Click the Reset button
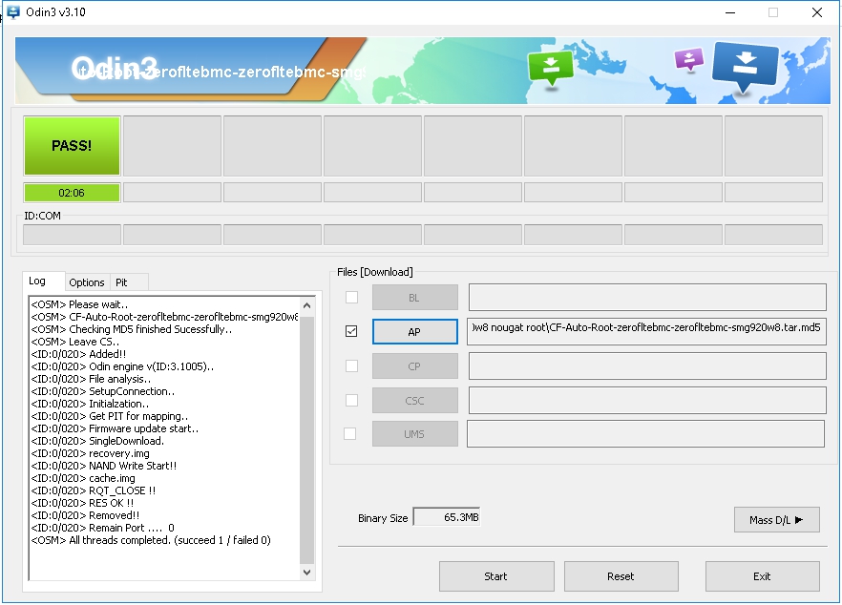This screenshot has width=842, height=605. pos(621,576)
